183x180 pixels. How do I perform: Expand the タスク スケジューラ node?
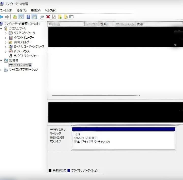click(x=6, y=33)
